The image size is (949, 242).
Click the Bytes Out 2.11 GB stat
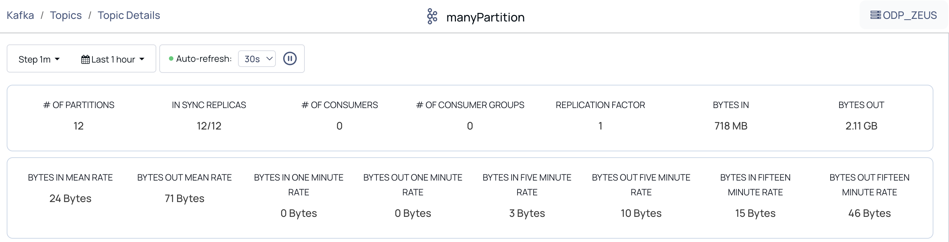tap(861, 126)
